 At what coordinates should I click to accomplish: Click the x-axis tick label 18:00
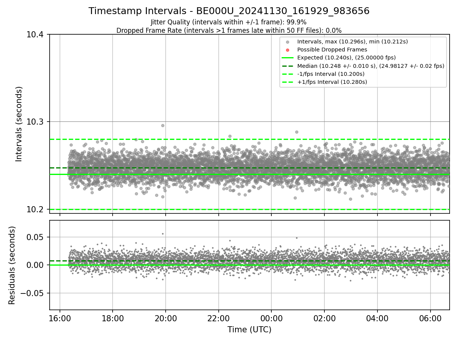click(113, 318)
